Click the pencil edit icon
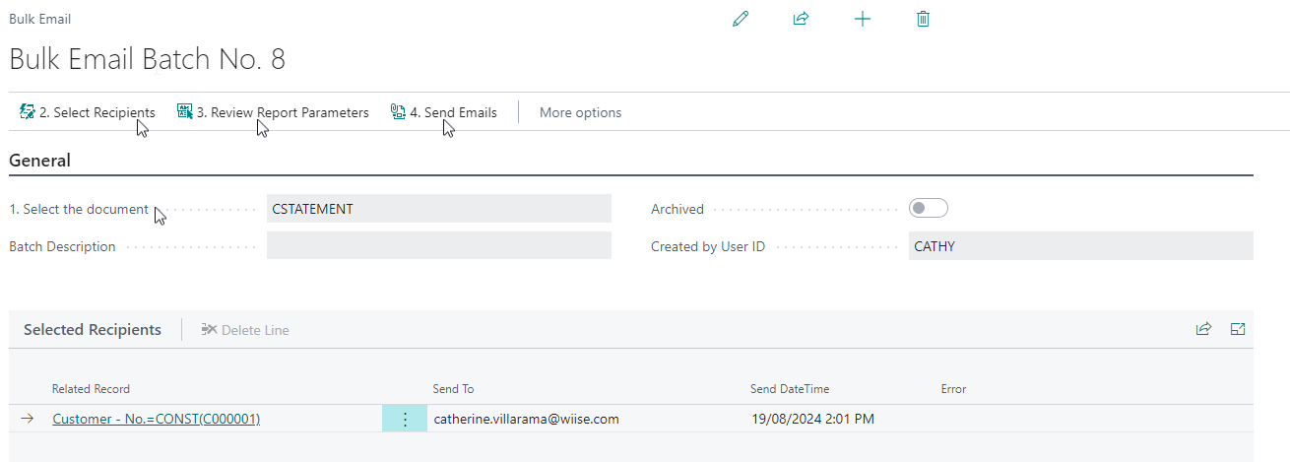The height and width of the screenshot is (462, 1290). point(741,19)
